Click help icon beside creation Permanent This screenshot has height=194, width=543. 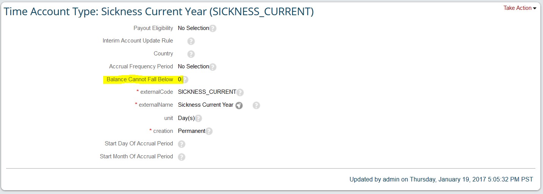[209, 131]
